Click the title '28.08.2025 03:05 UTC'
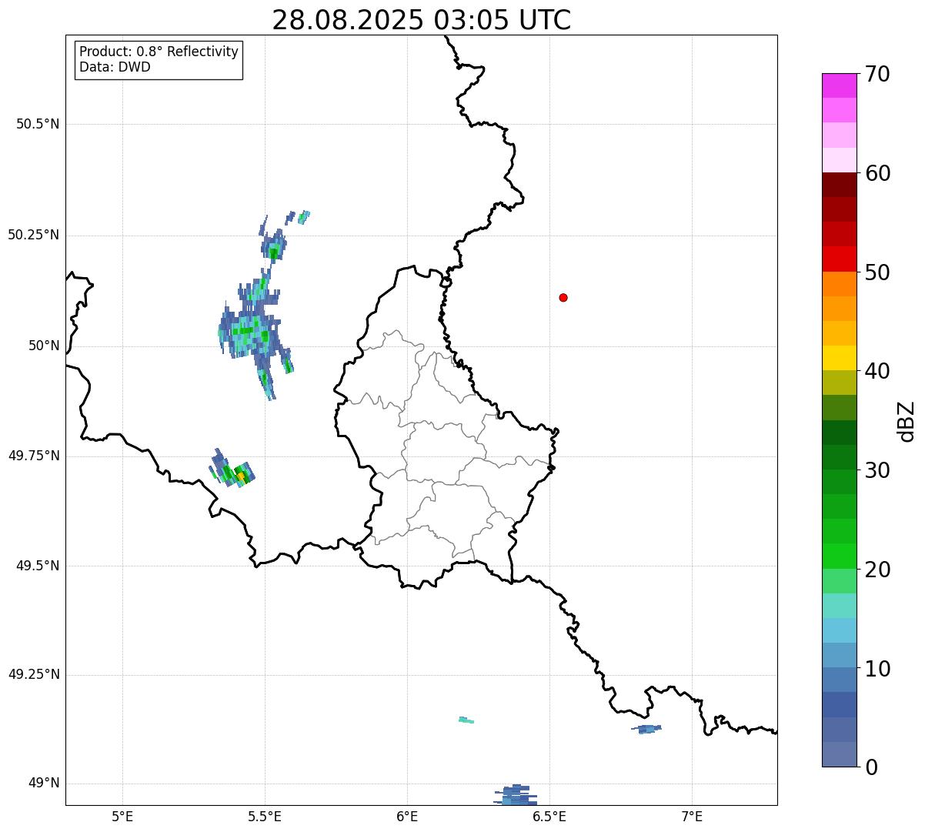This screenshot has width=925, height=832. tap(422, 19)
